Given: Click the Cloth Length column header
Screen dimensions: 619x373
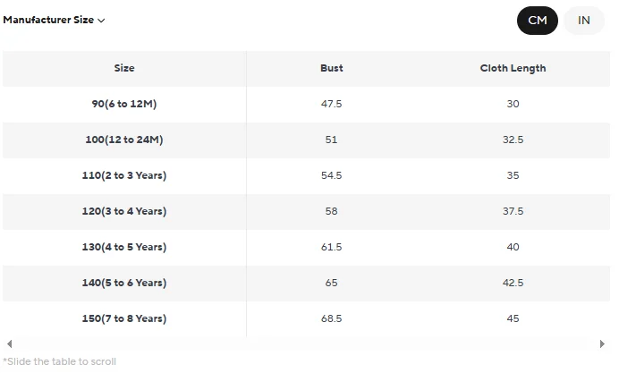Looking at the screenshot, I should (x=513, y=68).
